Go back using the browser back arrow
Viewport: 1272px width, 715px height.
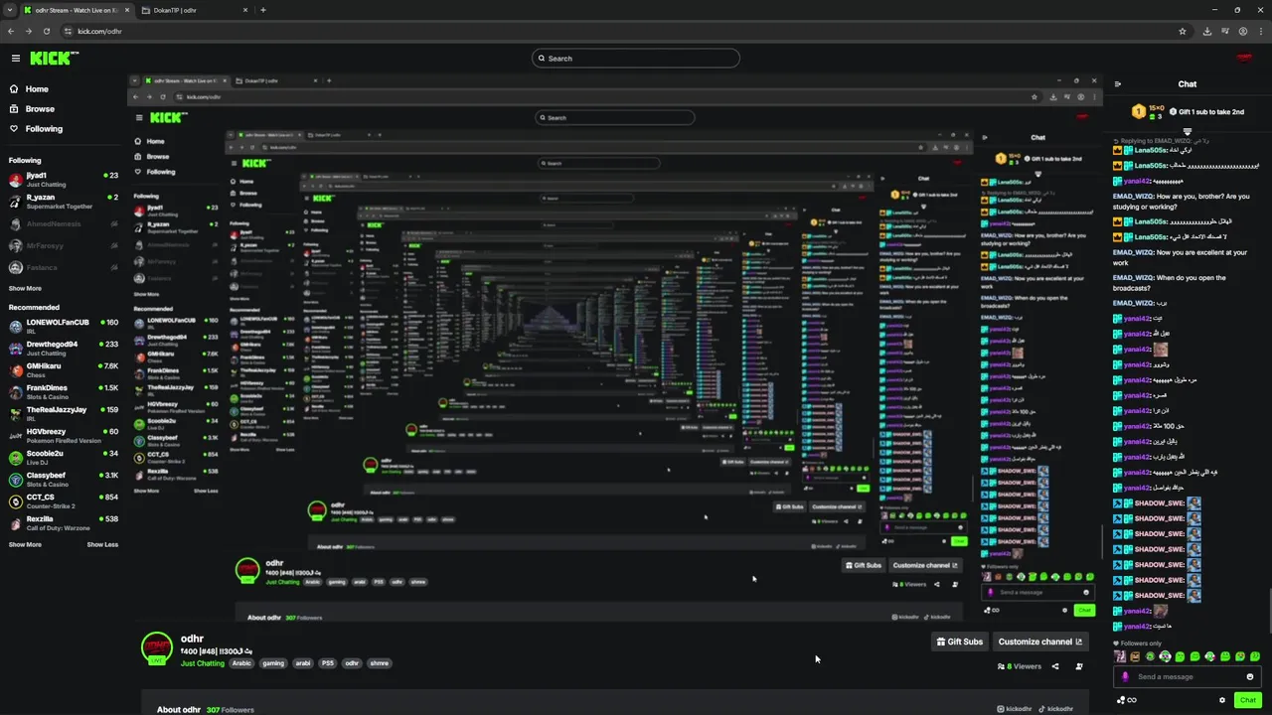[12, 31]
